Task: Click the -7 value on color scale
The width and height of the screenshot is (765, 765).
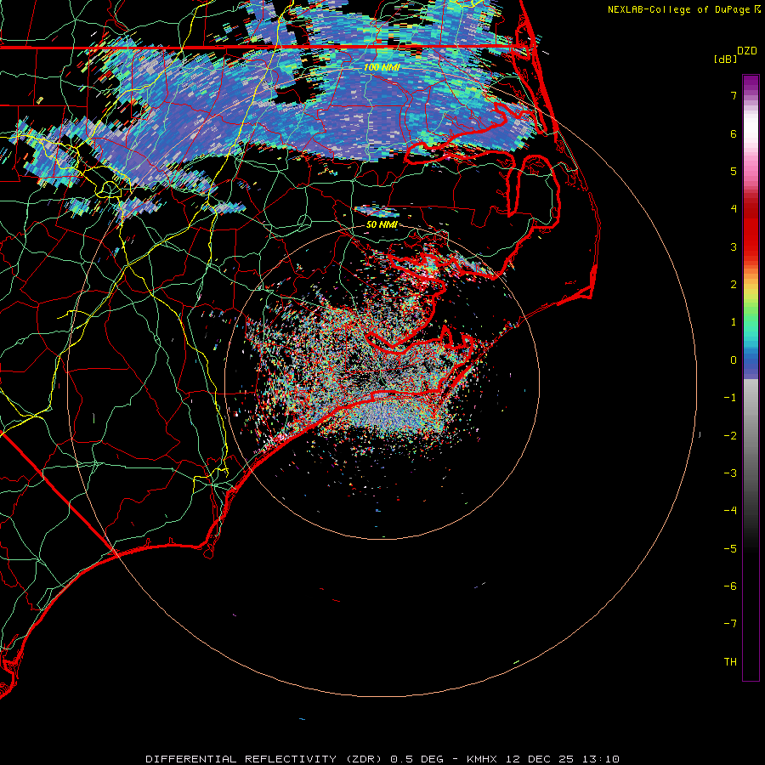Action: [730, 624]
